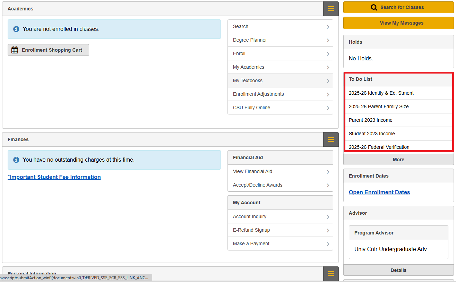This screenshot has height=282, width=456.
Task: Open Make a Payment
Action: 251,243
